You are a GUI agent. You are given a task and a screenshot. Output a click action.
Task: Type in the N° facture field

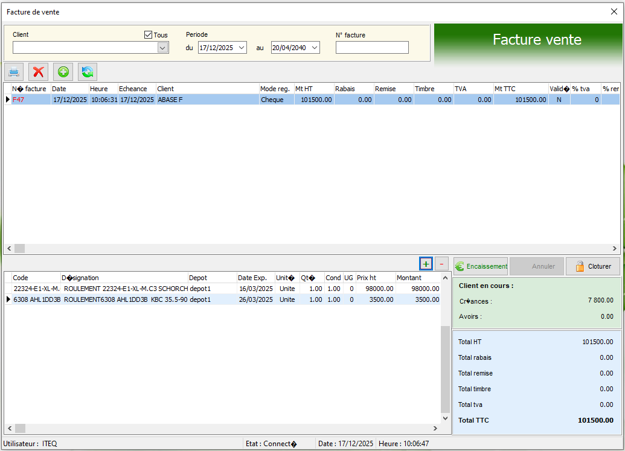pyautogui.click(x=372, y=48)
